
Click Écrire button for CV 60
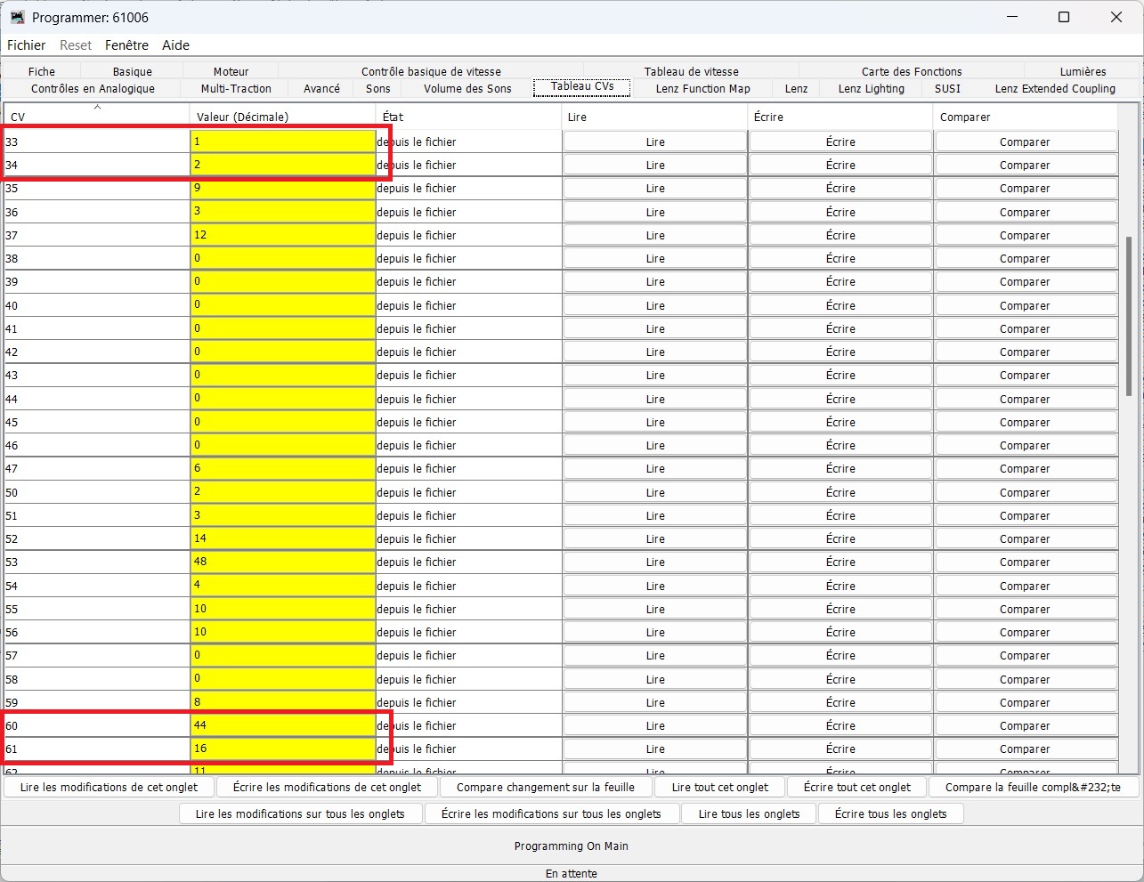click(x=840, y=725)
